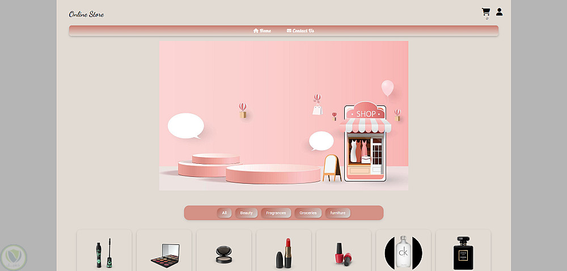Open the black Chanel perfume product card
The height and width of the screenshot is (271, 567).
463,251
